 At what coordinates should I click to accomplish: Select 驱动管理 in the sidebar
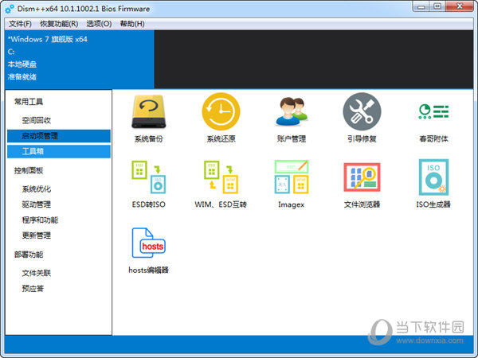59,204
